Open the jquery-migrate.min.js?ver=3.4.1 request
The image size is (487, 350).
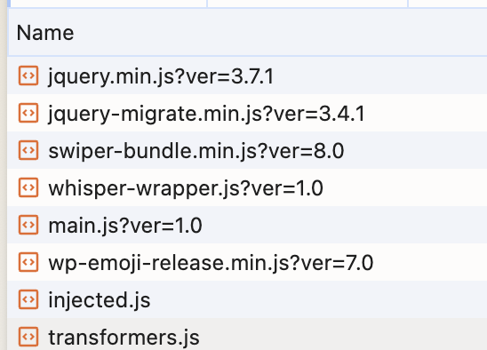[247, 113]
